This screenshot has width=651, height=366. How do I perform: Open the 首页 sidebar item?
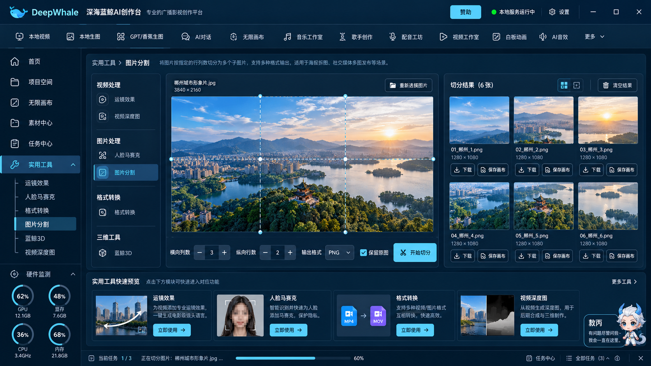click(x=40, y=61)
